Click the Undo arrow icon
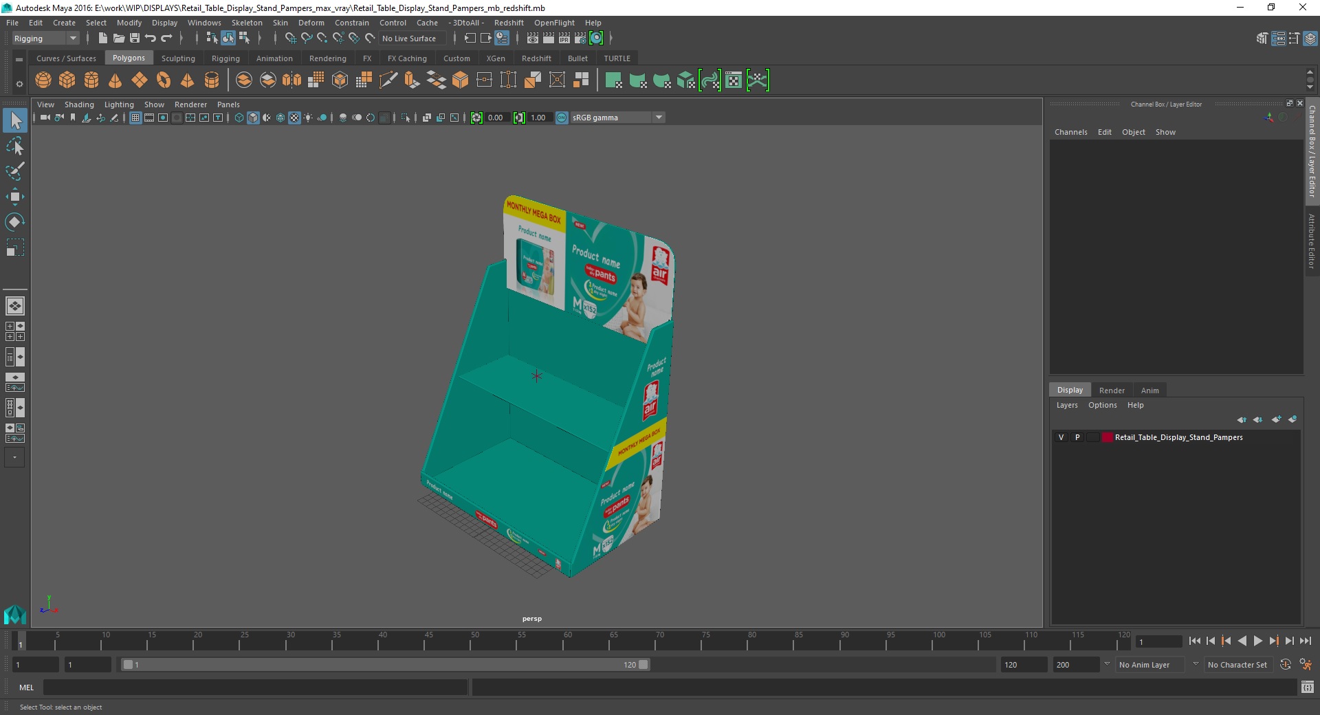This screenshot has height=715, width=1320. pos(151,38)
